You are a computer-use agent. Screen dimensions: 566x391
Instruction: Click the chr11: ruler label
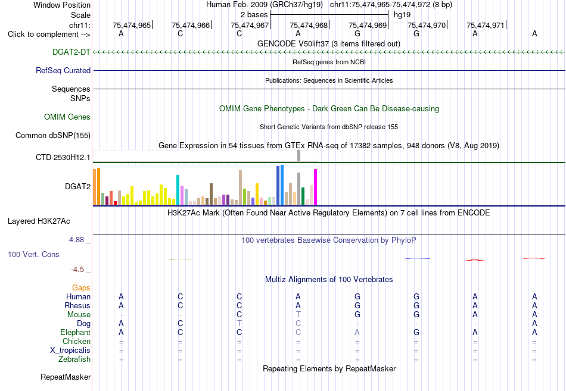click(79, 25)
